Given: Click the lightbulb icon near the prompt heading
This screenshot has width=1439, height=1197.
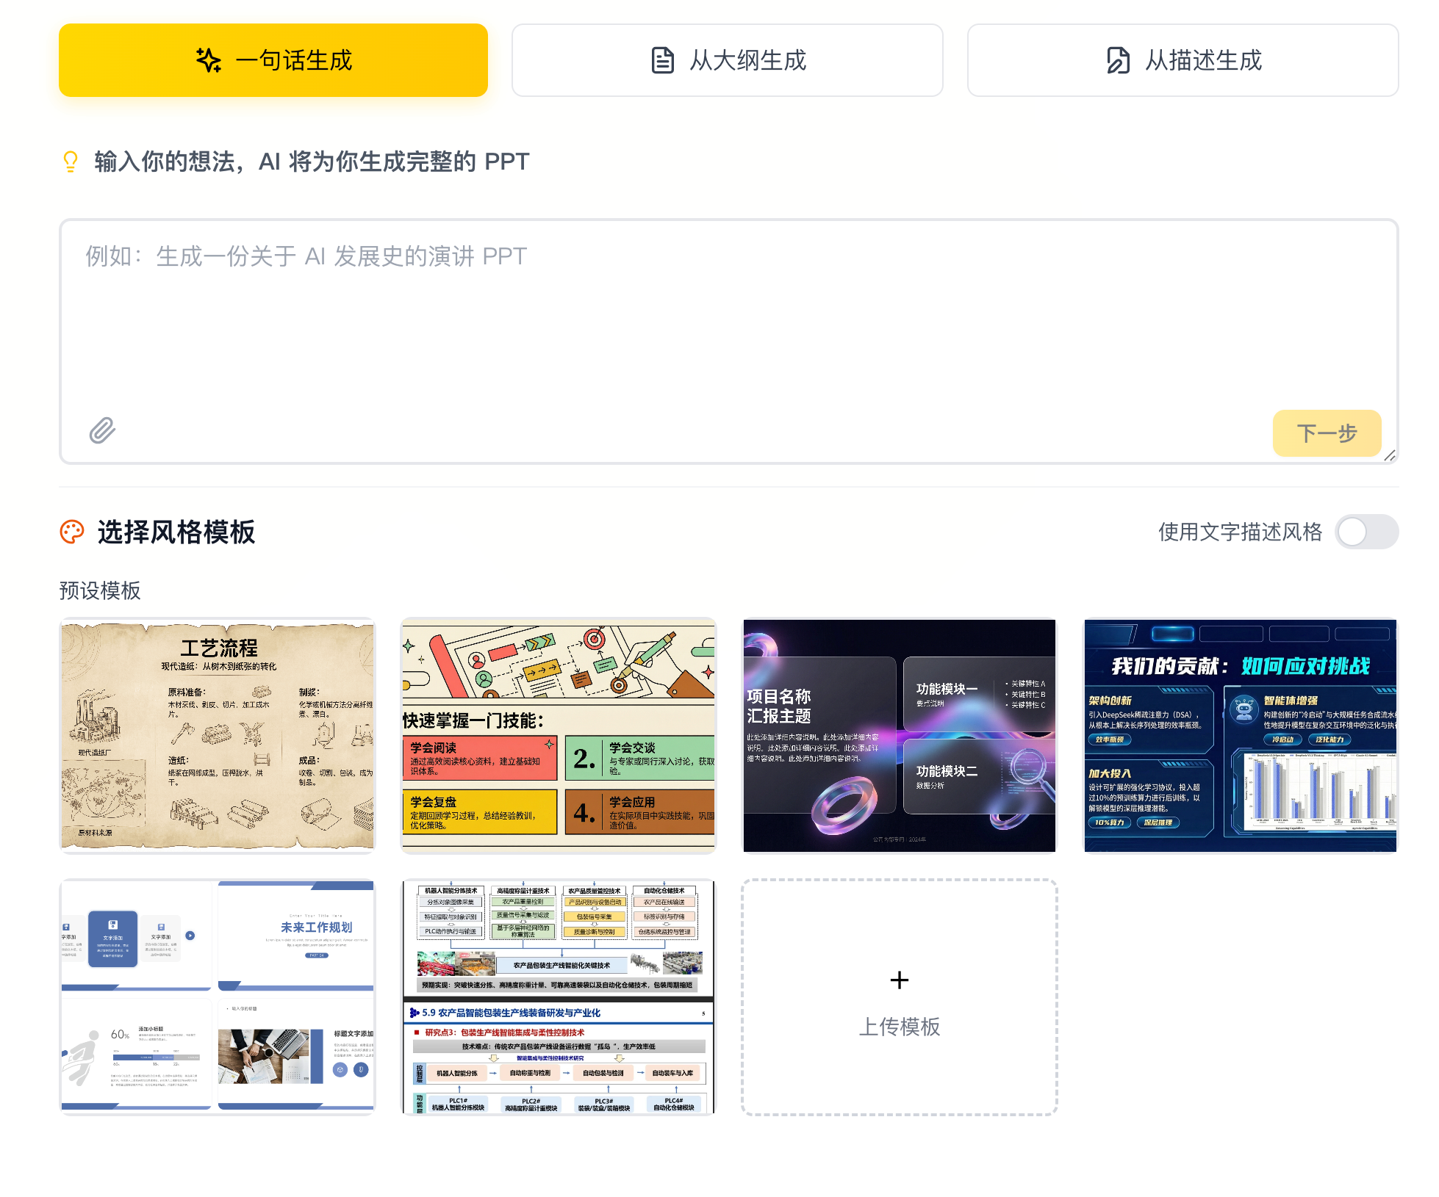Looking at the screenshot, I should pos(71,162).
